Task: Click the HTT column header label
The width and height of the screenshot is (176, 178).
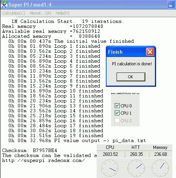Action: coord(136,147)
